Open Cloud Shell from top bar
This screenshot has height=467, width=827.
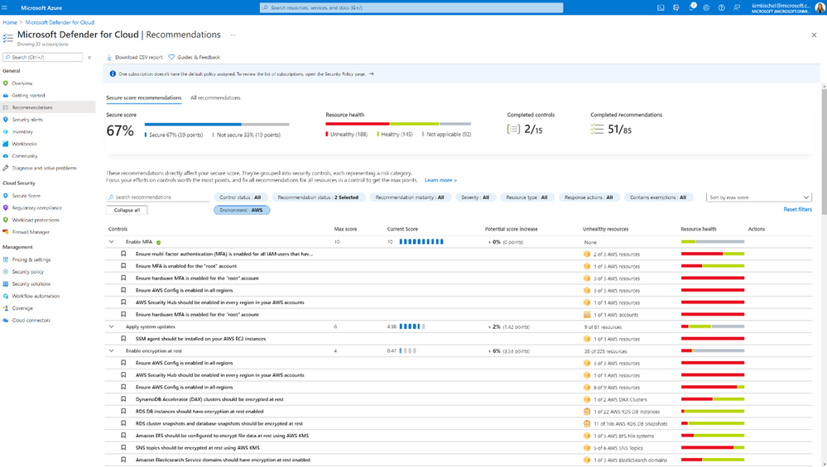(661, 8)
